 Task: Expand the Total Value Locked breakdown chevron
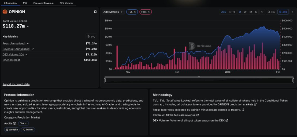28,26
